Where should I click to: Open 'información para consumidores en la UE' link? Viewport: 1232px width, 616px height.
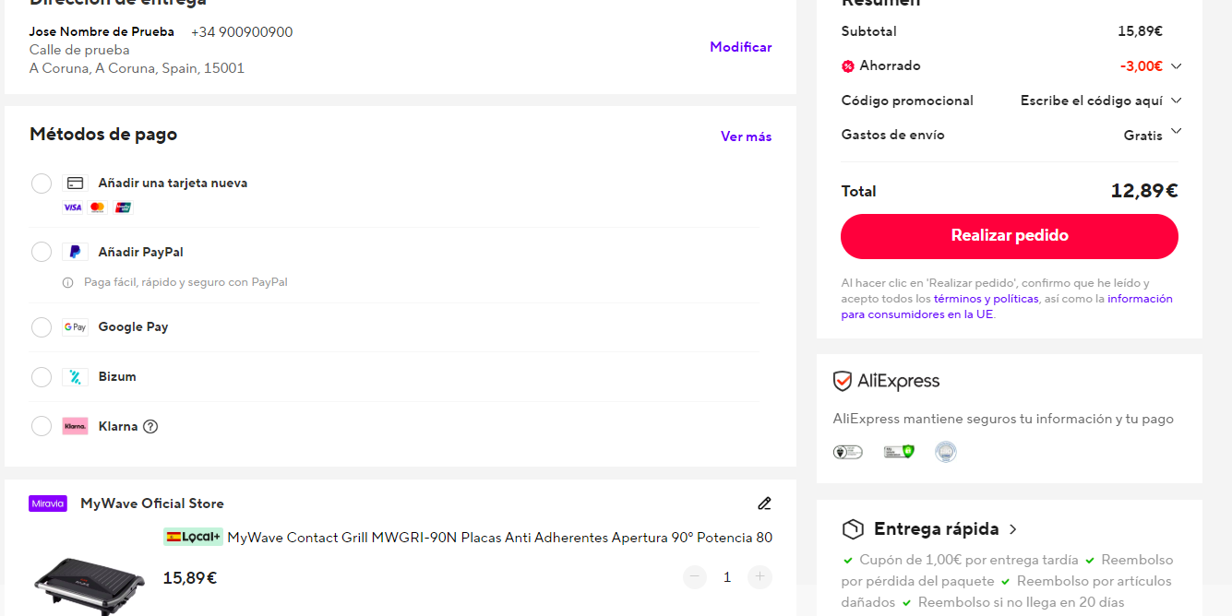pyautogui.click(x=1007, y=306)
